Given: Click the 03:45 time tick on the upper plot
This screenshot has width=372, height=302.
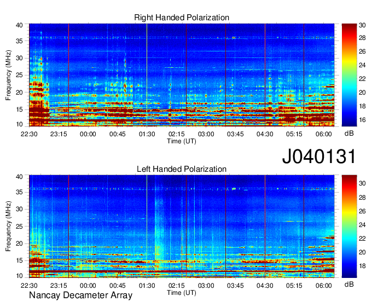Looking at the screenshot, I should pos(235,134).
